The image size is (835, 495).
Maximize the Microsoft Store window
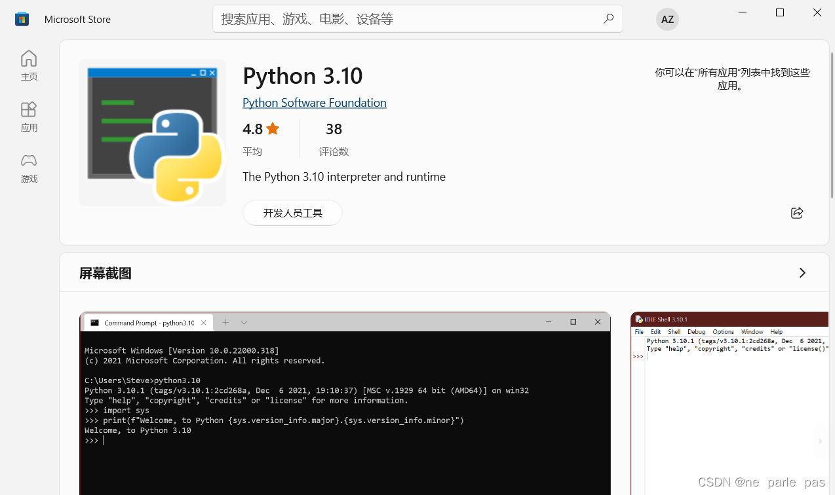(780, 12)
